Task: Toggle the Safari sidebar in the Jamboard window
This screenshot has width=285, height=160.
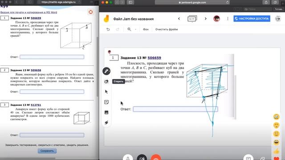Action: coord(130,2)
